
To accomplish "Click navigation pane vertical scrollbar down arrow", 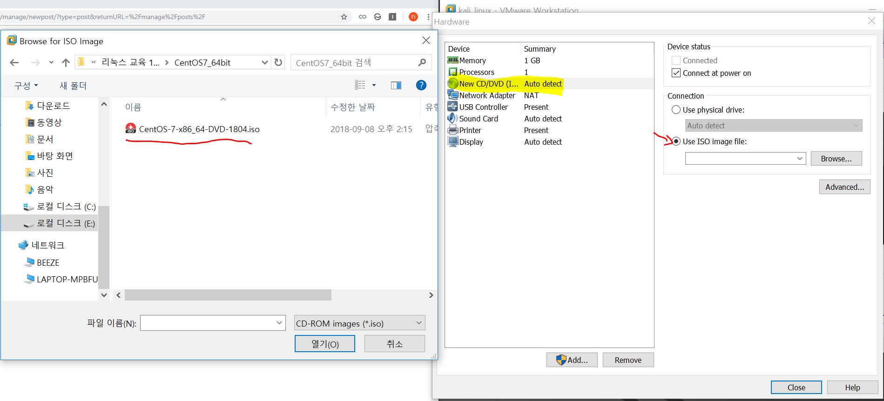I will (x=104, y=295).
